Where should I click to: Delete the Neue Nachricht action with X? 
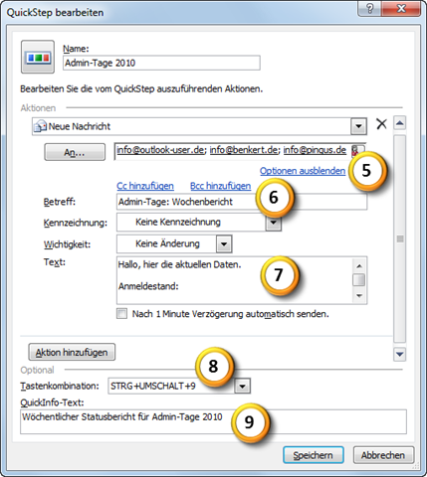(381, 124)
